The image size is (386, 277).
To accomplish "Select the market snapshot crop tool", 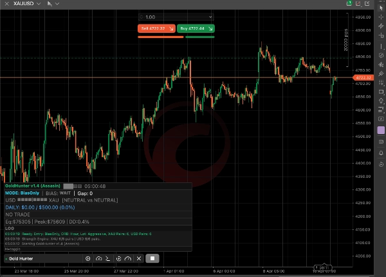I will [381, 35].
